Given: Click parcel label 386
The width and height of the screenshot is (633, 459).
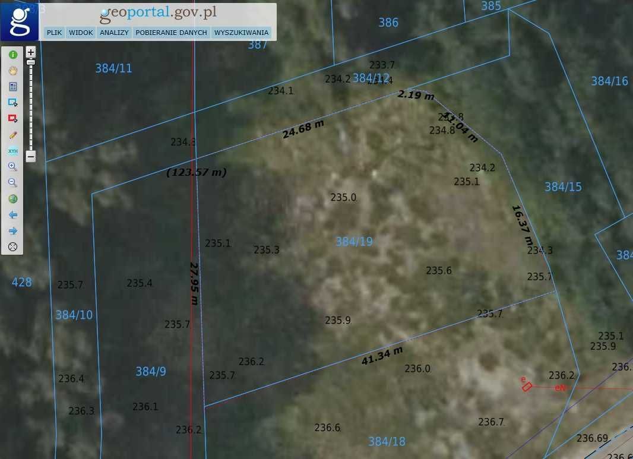Looking at the screenshot, I should point(388,23).
